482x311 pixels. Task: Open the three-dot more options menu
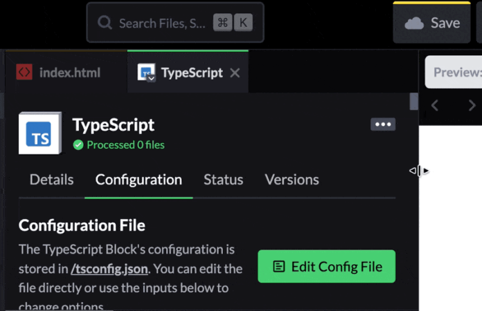(x=383, y=124)
